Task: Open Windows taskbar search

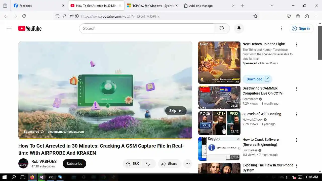Action: tap(14, 177)
